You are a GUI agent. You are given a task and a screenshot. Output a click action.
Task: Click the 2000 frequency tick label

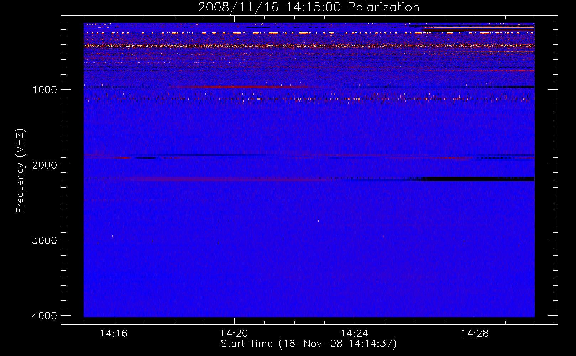pos(44,165)
